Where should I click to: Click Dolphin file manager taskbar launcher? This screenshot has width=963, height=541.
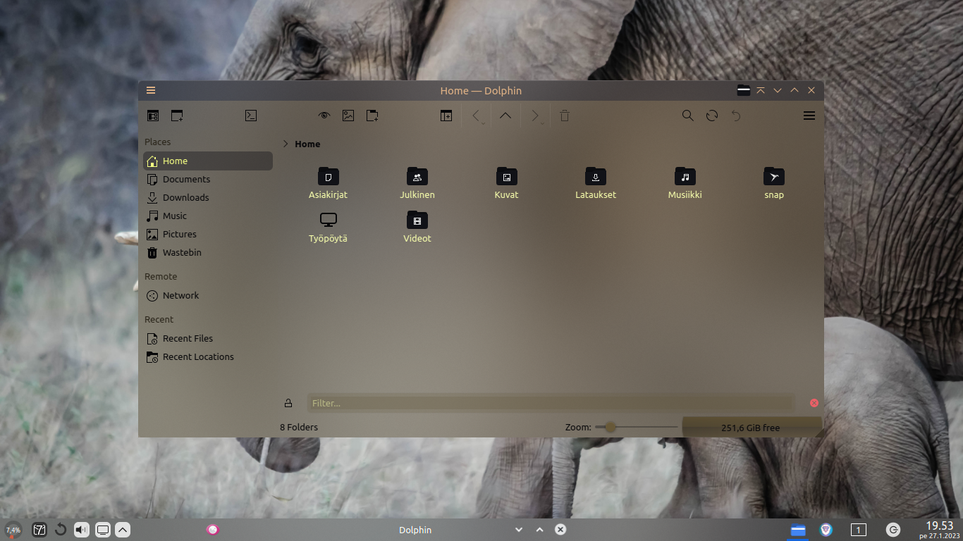click(798, 530)
